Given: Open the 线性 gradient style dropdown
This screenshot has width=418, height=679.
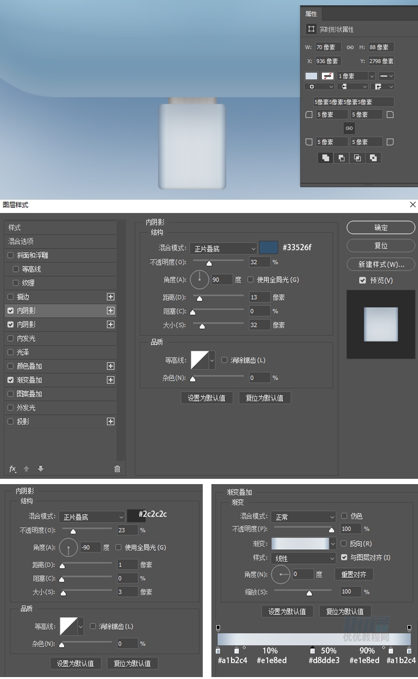Looking at the screenshot, I should click(x=303, y=558).
